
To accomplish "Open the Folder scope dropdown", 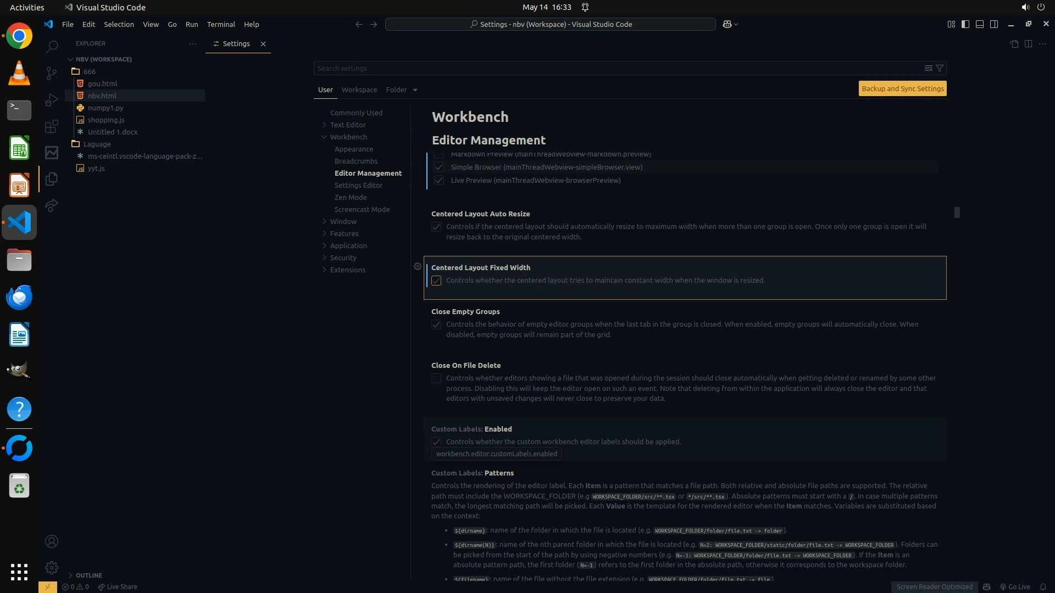I will coord(415,90).
